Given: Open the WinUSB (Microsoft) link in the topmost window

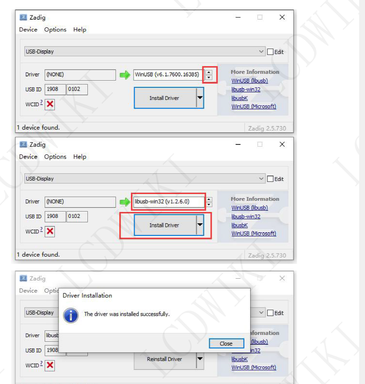Looking at the screenshot, I should (x=253, y=107).
